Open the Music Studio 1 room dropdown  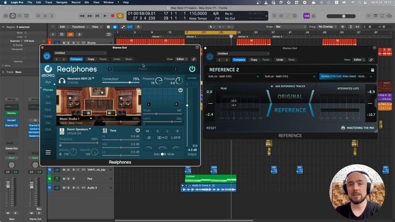(x=75, y=118)
